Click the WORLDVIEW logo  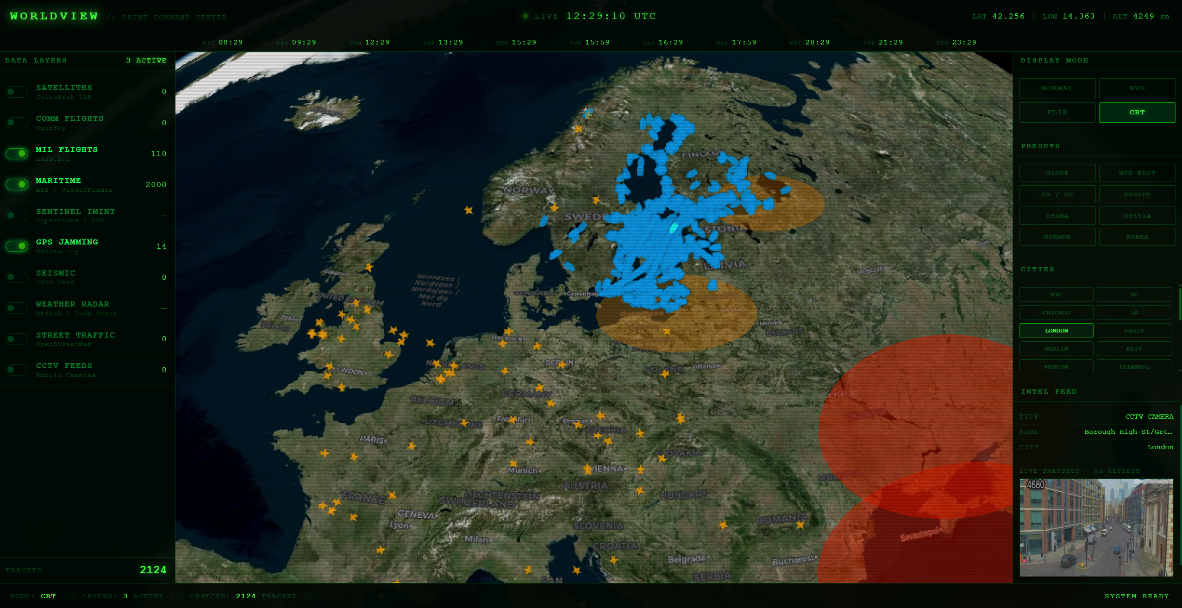pyautogui.click(x=53, y=16)
